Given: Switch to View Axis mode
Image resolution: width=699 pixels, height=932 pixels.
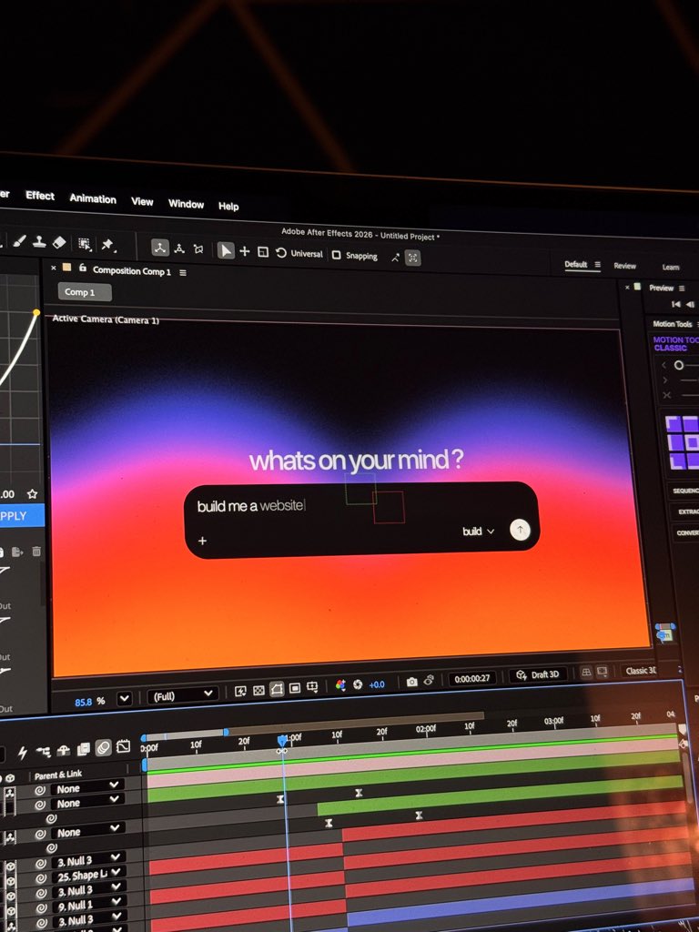Looking at the screenshot, I should click(198, 249).
